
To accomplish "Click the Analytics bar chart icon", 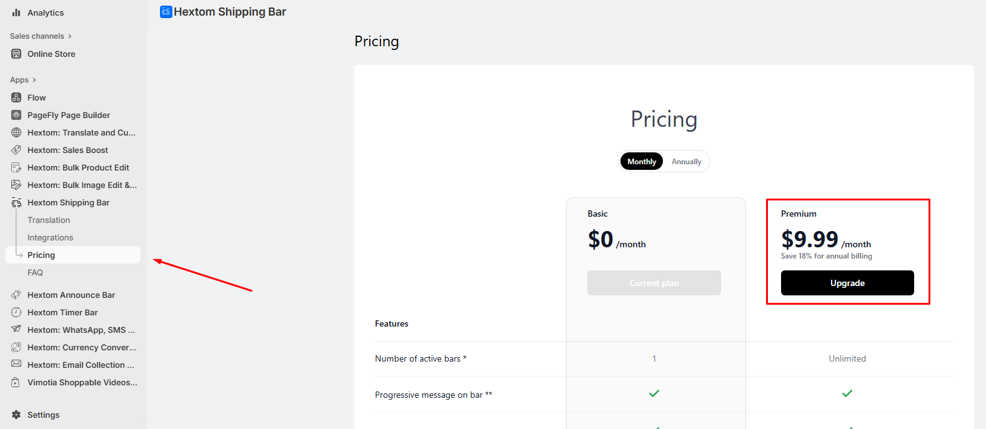I will point(16,12).
